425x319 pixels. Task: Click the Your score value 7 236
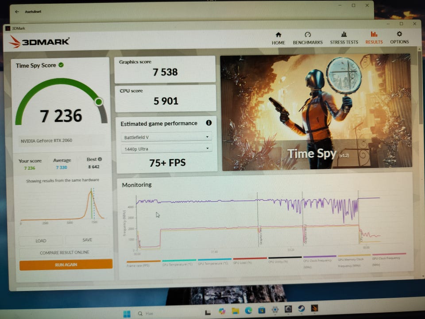[30, 168]
